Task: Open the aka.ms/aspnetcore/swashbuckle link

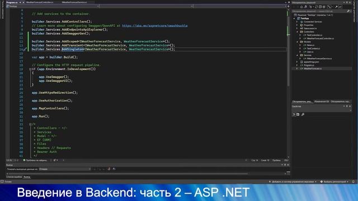Action: tap(154, 26)
